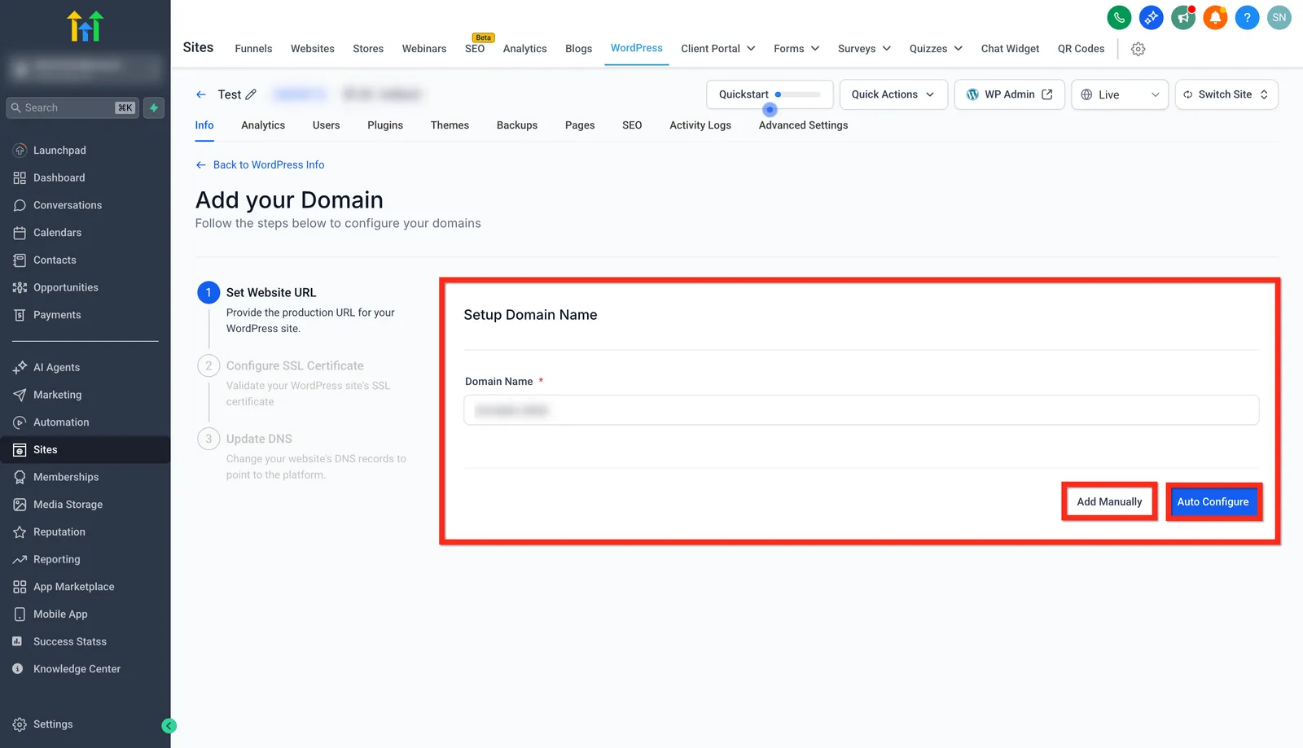Expand the Surveys dropdown
Viewport: 1303px width, 748px height.
(864, 49)
